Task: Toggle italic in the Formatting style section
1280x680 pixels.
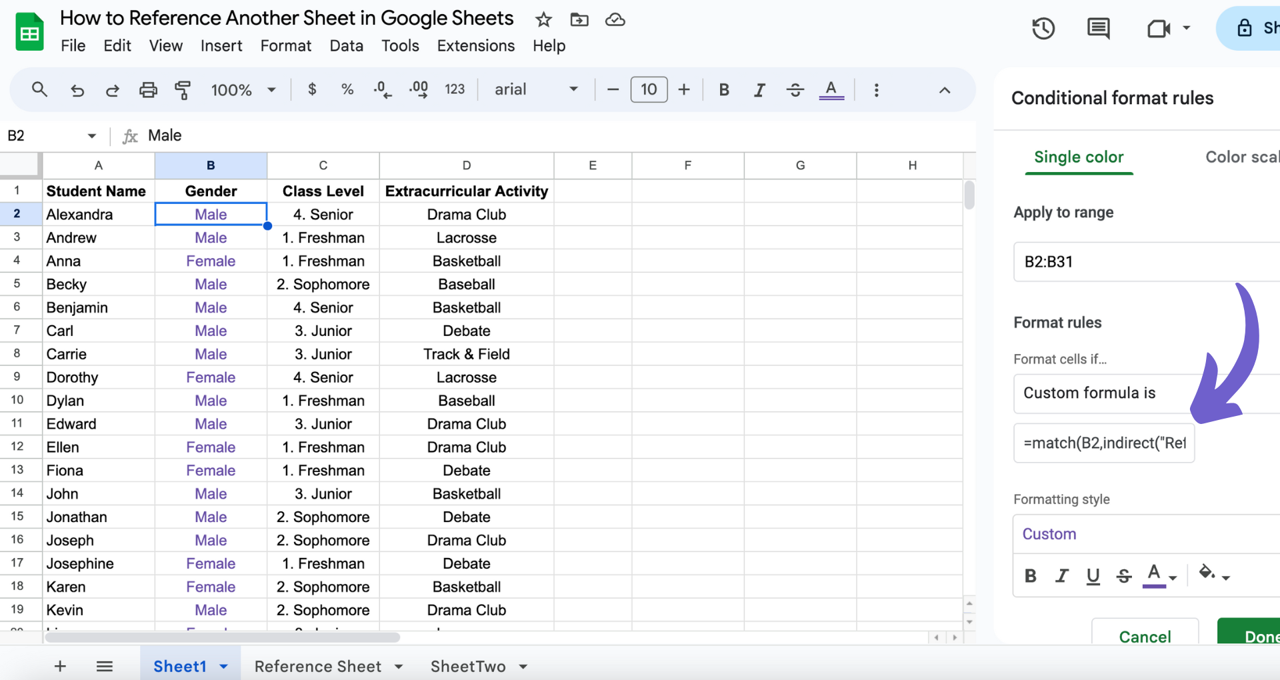Action: (x=1062, y=576)
